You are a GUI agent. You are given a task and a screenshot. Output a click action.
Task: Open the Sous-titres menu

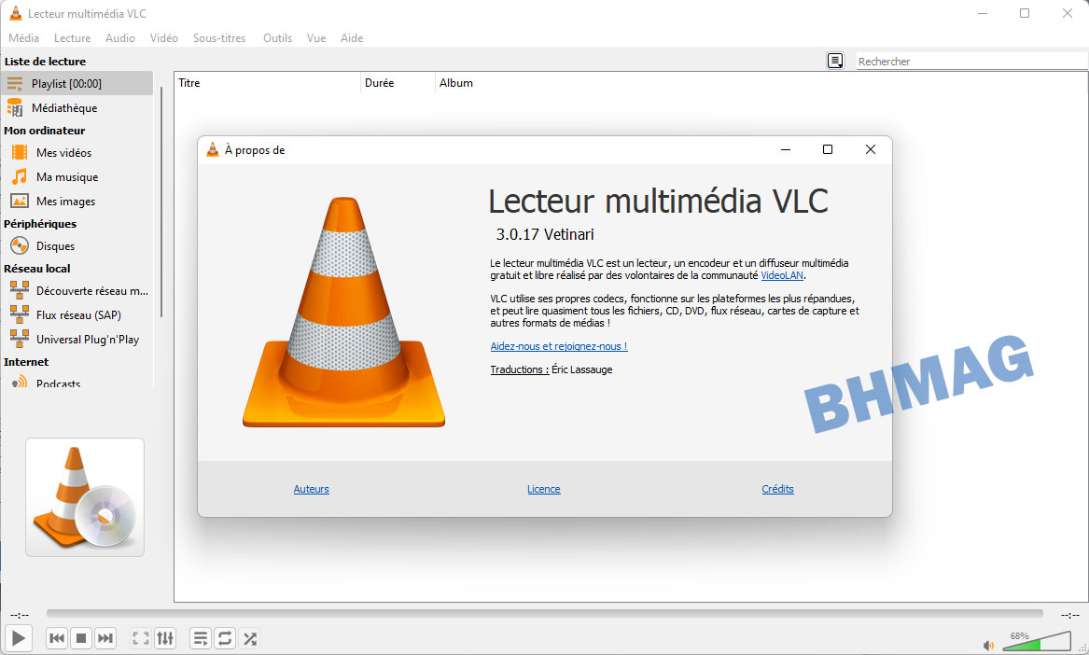(x=219, y=38)
